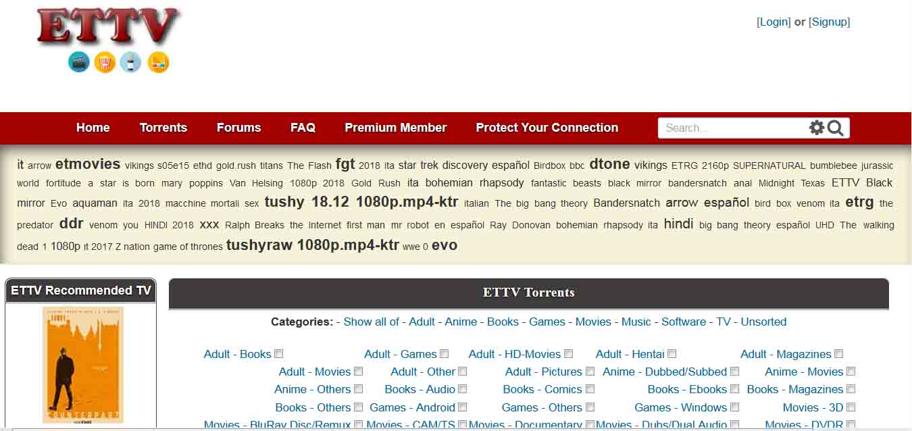The height and width of the screenshot is (431, 912).
Task: Click the fgt tag
Action: coord(345,164)
